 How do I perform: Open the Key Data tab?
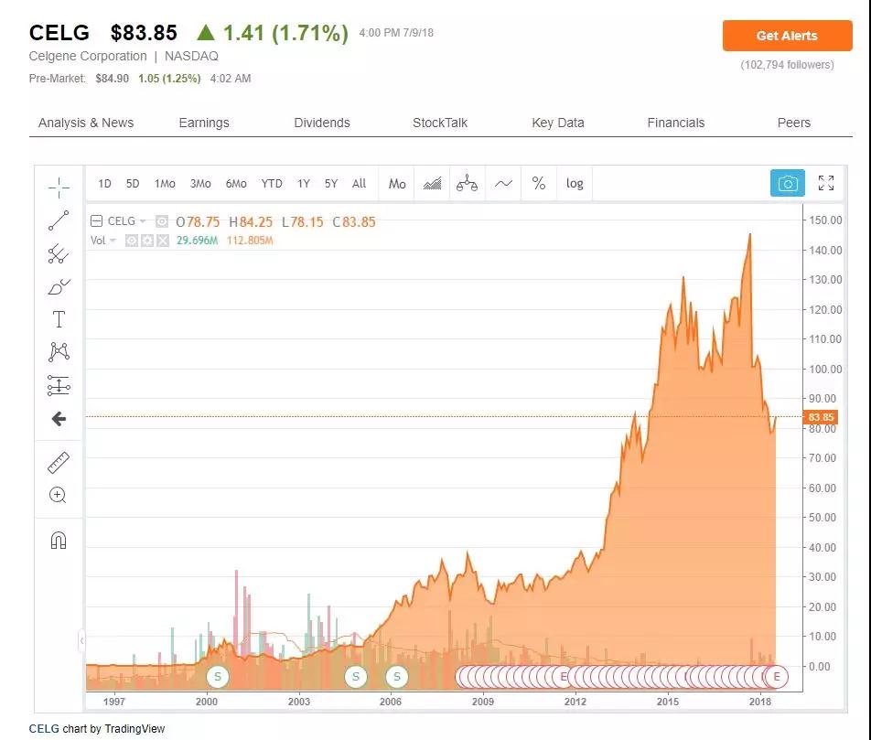[x=558, y=123]
